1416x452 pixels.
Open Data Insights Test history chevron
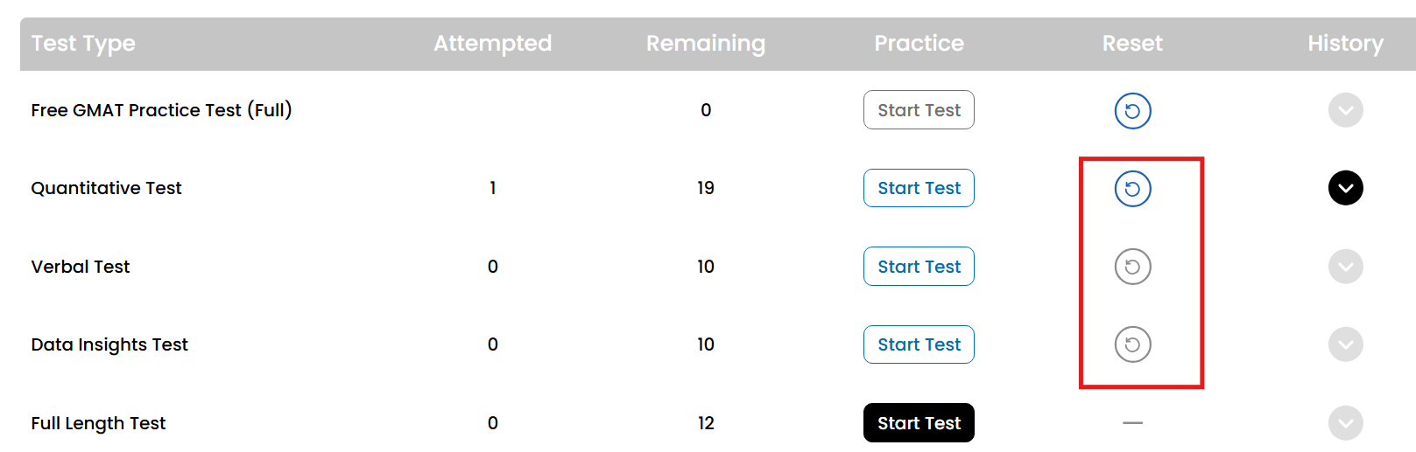coord(1345,344)
